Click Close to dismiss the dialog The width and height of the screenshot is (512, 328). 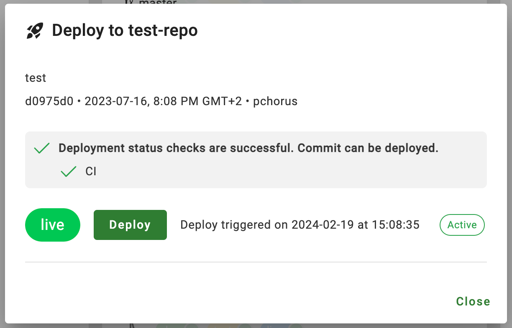pyautogui.click(x=473, y=301)
